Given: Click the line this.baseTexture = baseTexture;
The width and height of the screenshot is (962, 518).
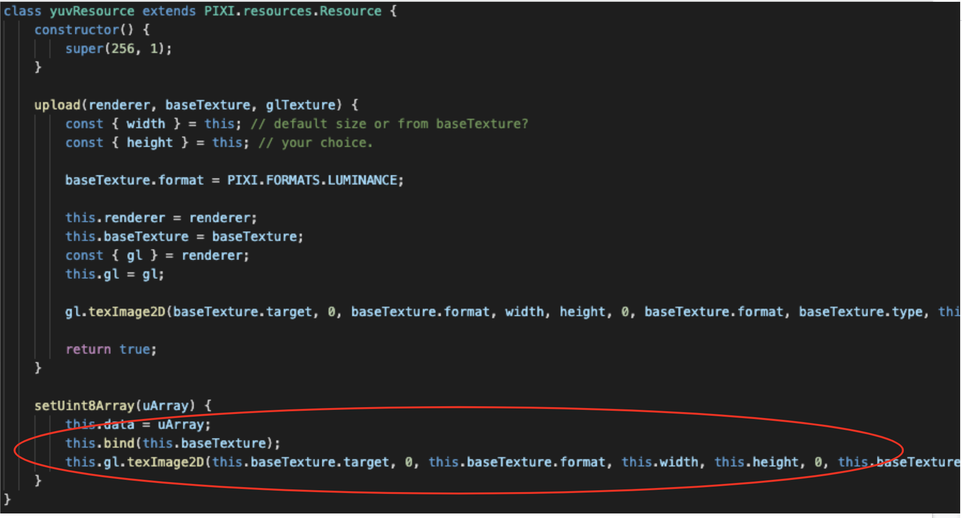Looking at the screenshot, I should 184,237.
